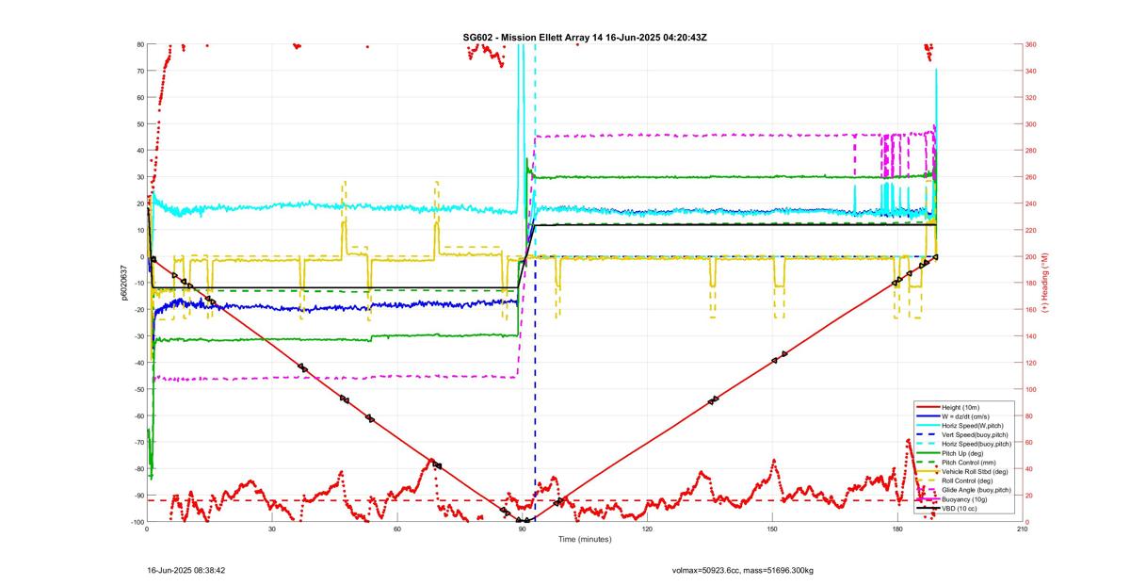
Task: Click the x-axis tick label "120"
Action: [x=647, y=529]
